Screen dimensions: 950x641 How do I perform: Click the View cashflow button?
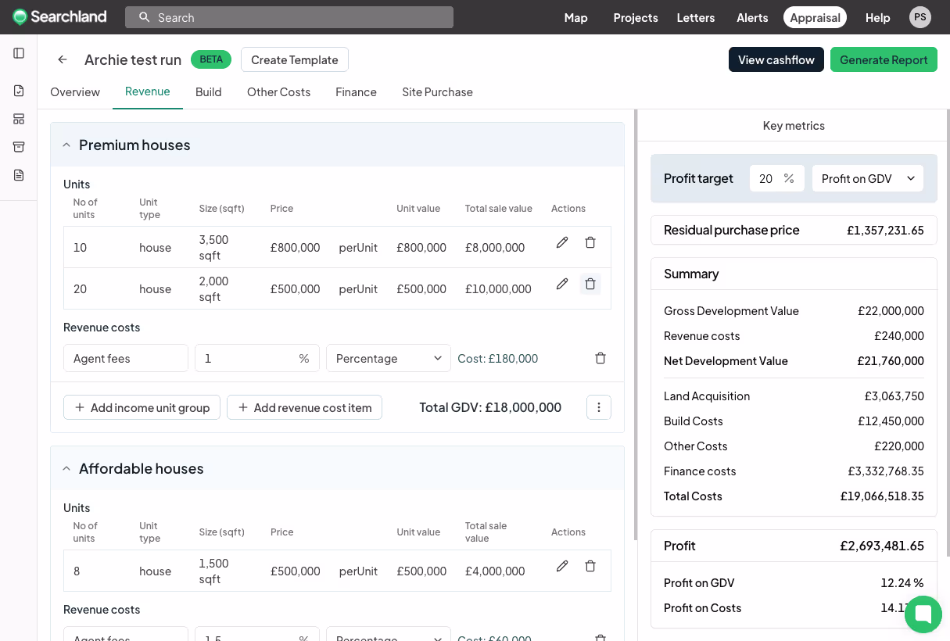(776, 59)
